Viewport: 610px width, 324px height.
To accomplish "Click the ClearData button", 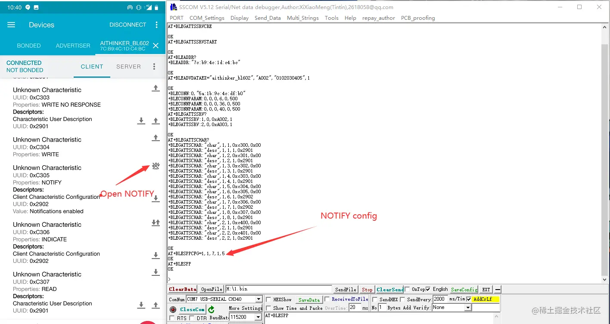I will [183, 290].
